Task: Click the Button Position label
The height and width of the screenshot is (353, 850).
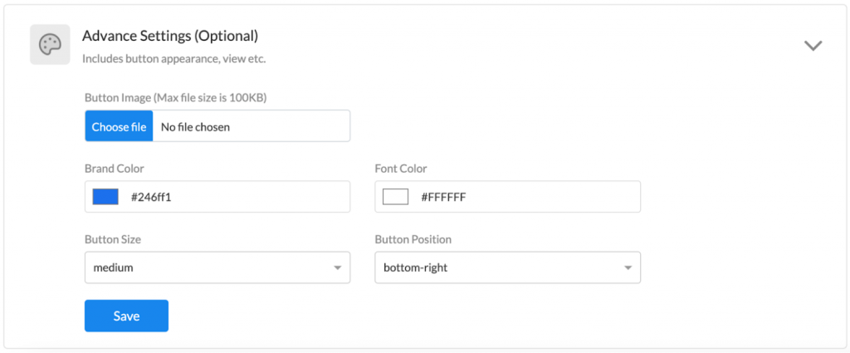Action: (413, 239)
